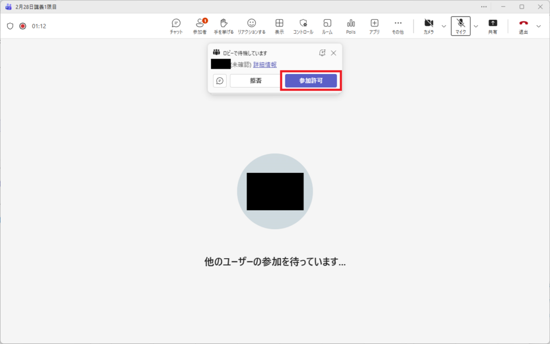Toggle the lobby notification bell icon
550x344 pixels.
[x=322, y=53]
